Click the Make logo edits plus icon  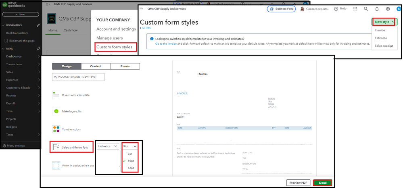pos(56,112)
